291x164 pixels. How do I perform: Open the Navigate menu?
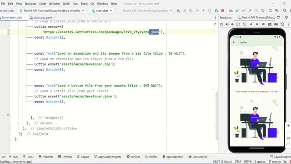[x=30, y=4]
